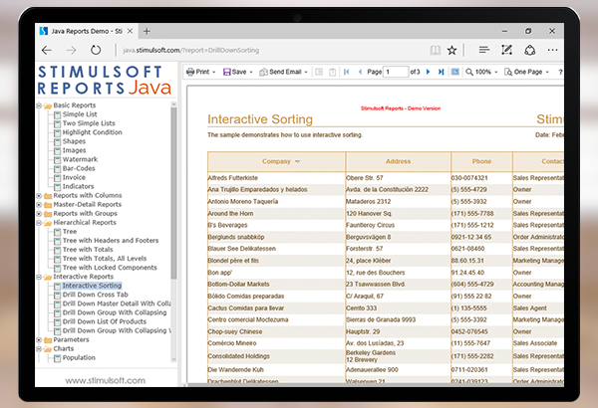Click the Save disk icon
This screenshot has width=598, height=408.
[x=228, y=72]
